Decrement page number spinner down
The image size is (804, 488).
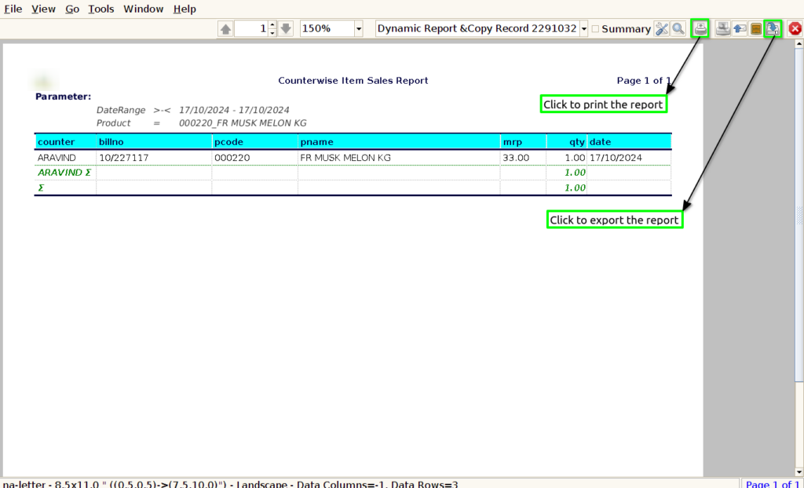coord(272,33)
